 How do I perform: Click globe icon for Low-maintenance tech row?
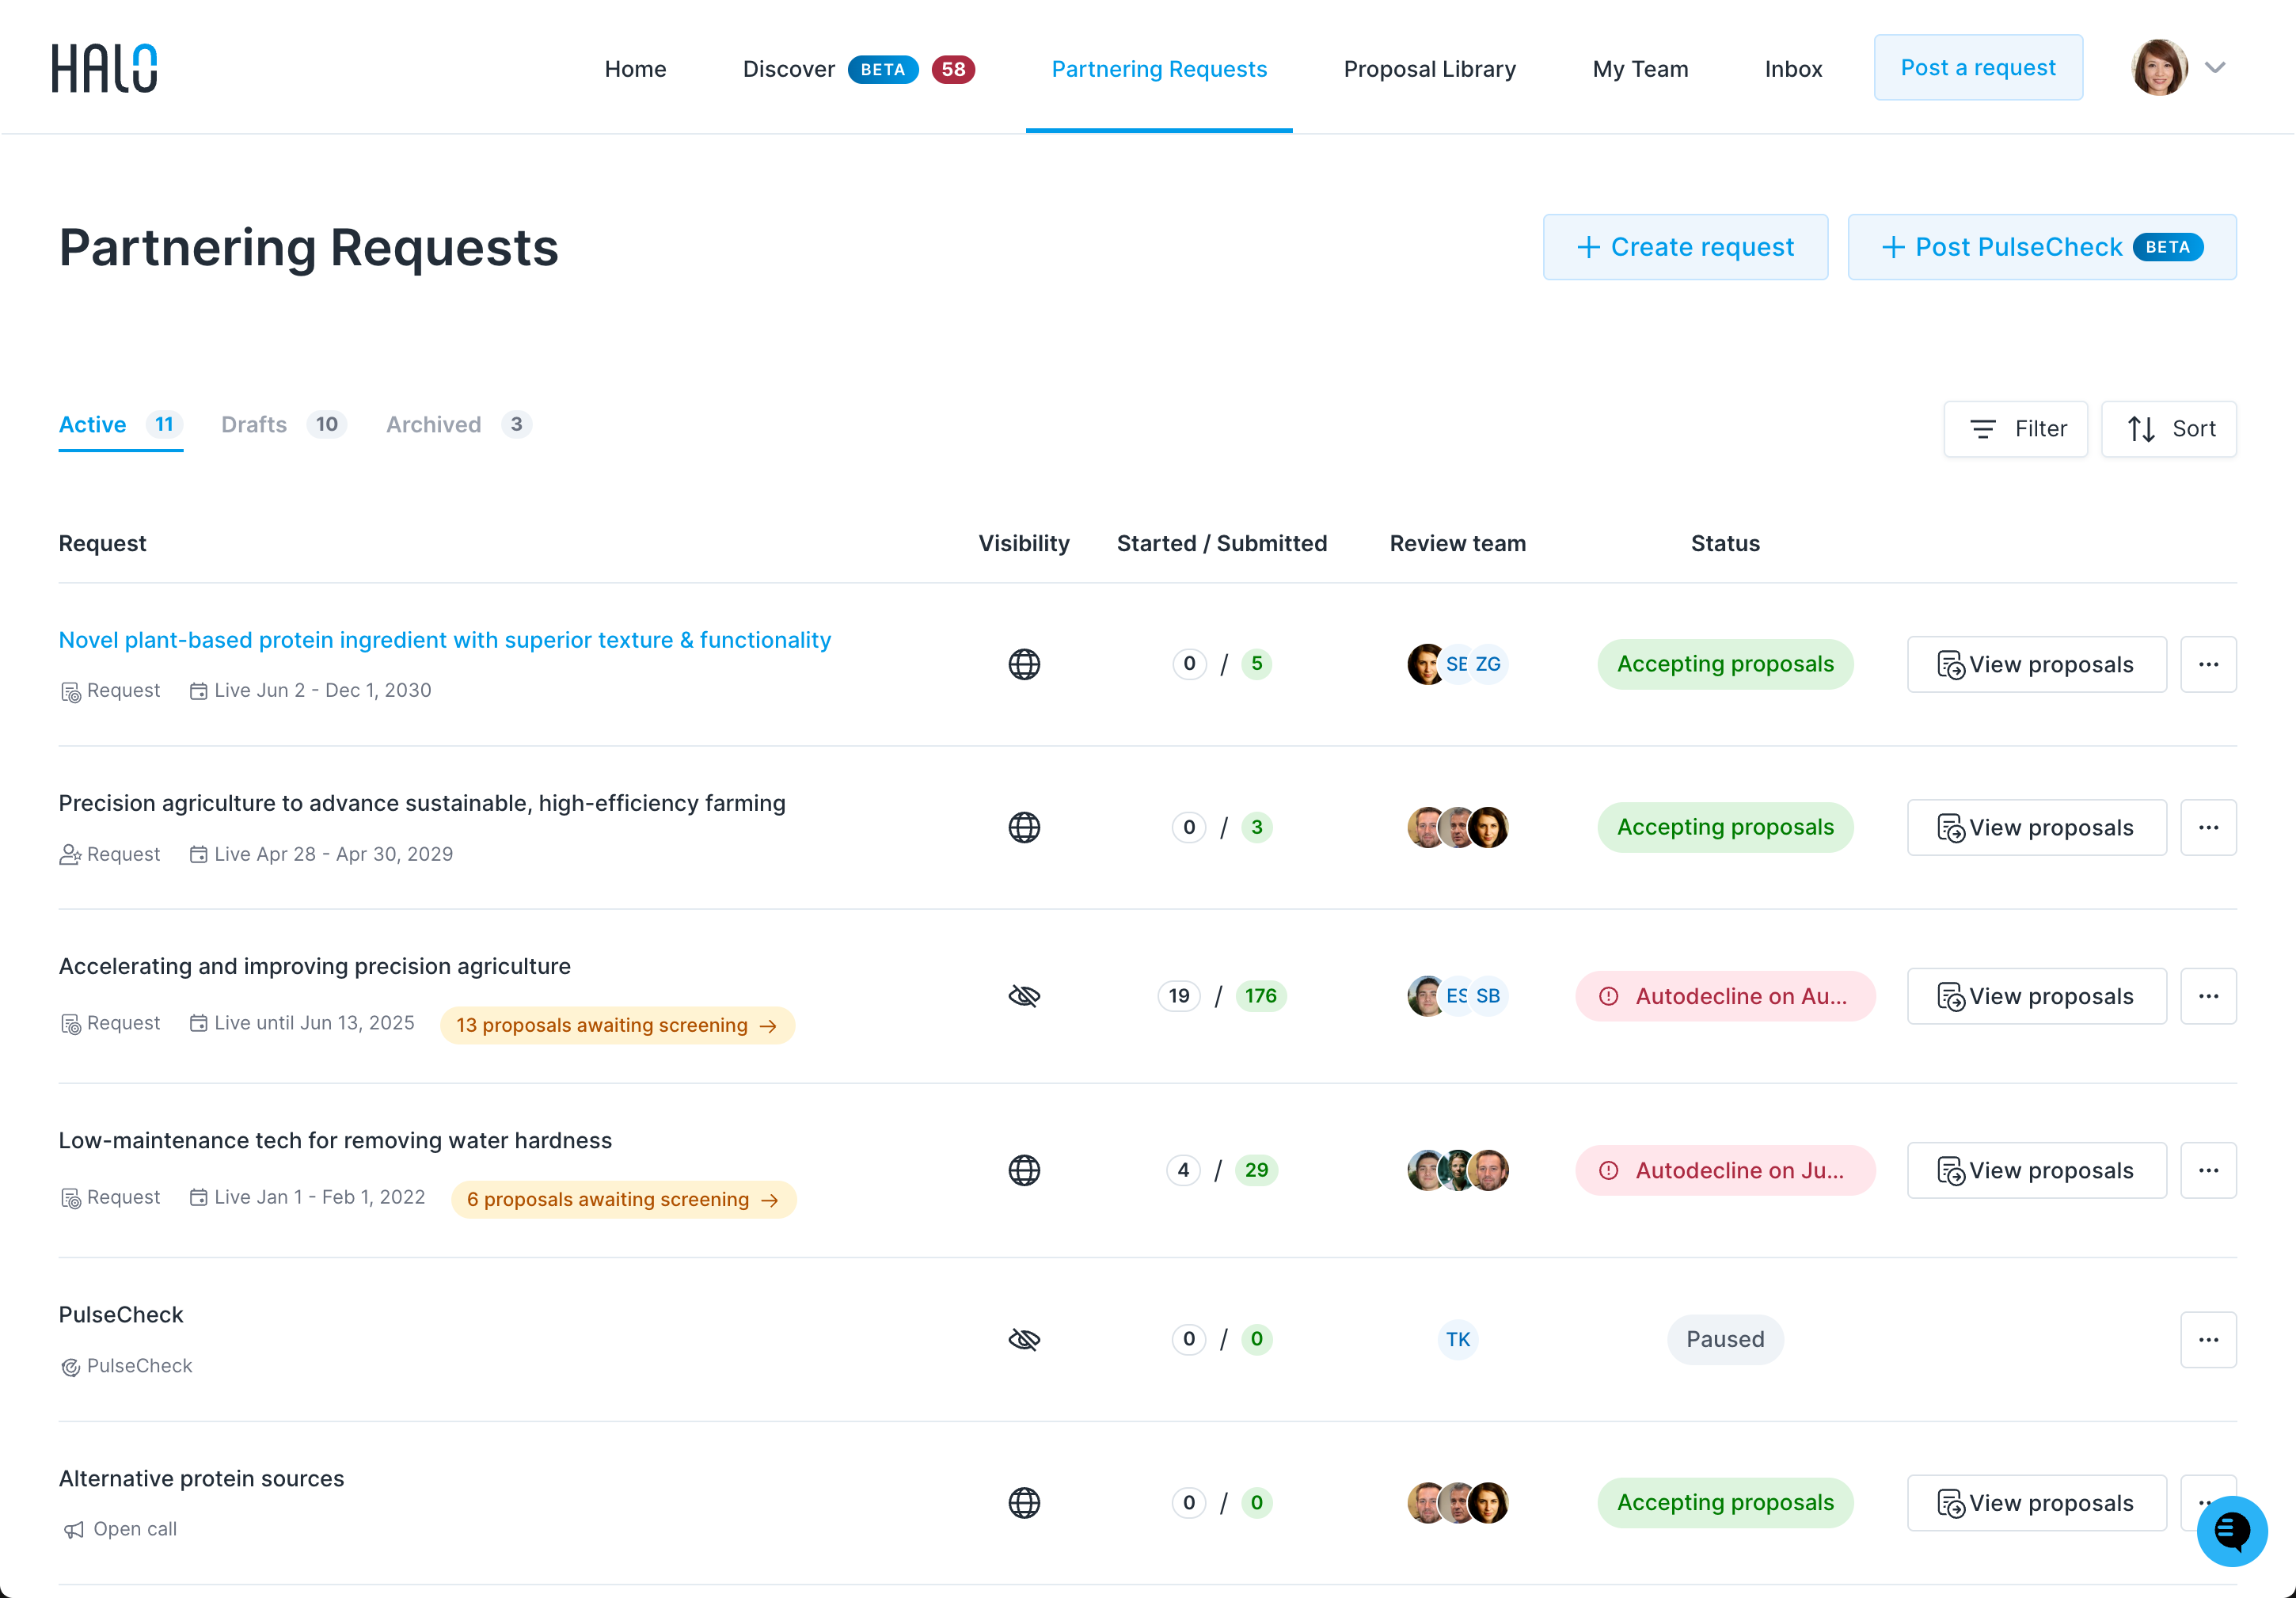[1024, 1170]
